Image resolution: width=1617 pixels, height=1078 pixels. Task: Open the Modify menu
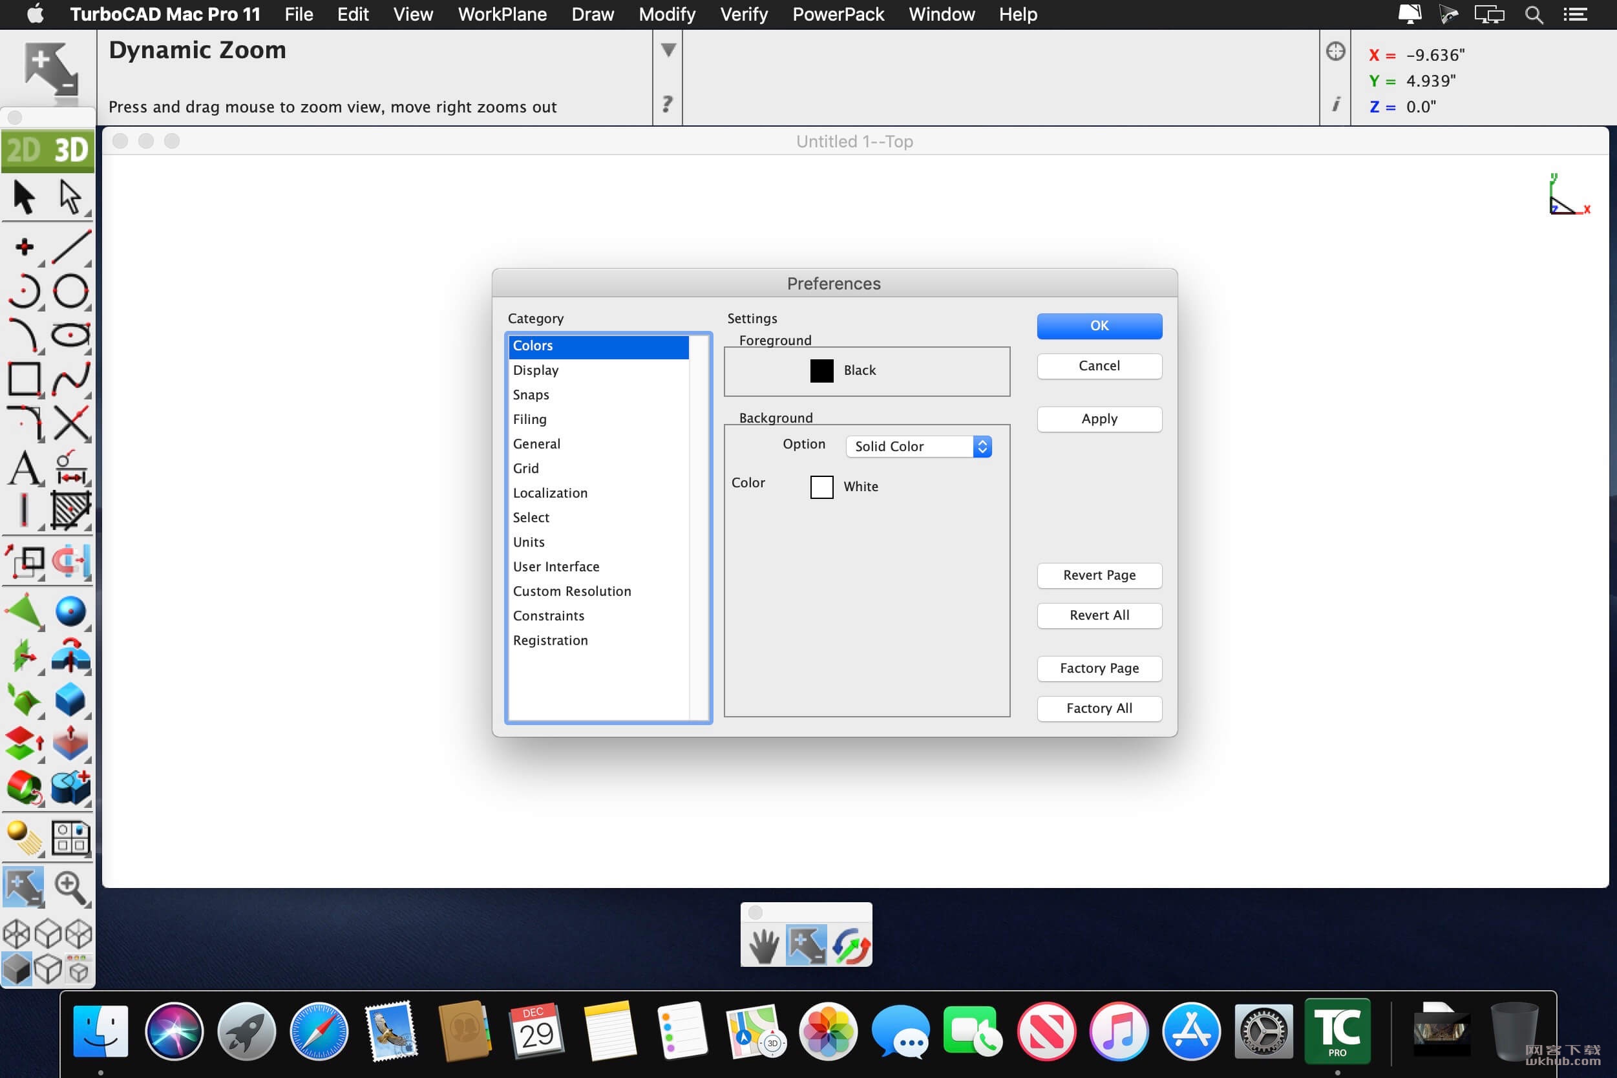667,14
